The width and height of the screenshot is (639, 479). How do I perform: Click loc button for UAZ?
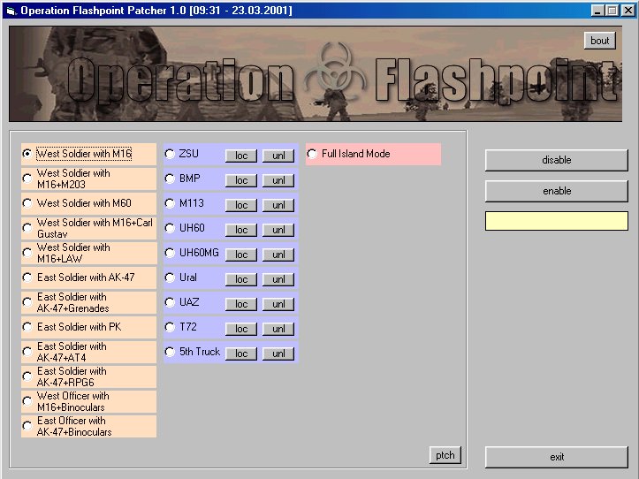point(241,304)
